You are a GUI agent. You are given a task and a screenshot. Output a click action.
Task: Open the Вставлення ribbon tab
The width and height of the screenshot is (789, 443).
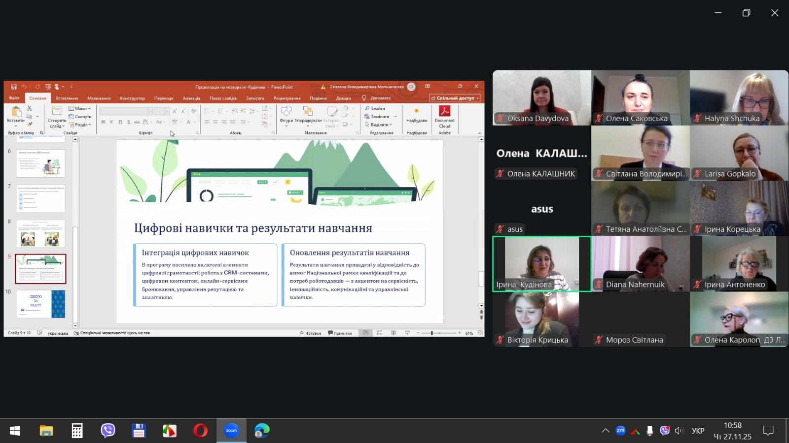coord(67,98)
